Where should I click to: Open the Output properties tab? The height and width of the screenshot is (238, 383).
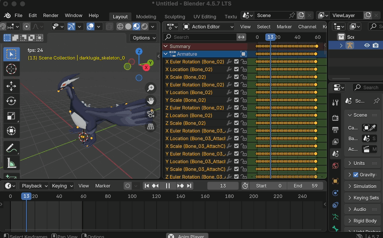tap(335, 130)
